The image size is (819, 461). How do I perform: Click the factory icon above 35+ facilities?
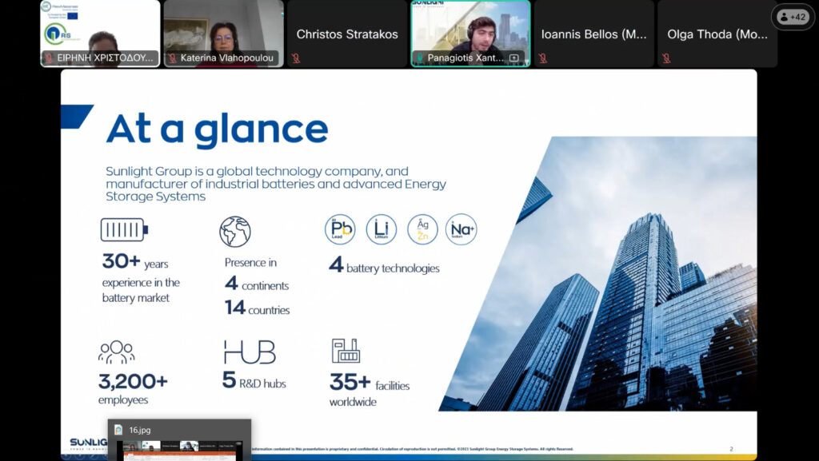pyautogui.click(x=346, y=351)
